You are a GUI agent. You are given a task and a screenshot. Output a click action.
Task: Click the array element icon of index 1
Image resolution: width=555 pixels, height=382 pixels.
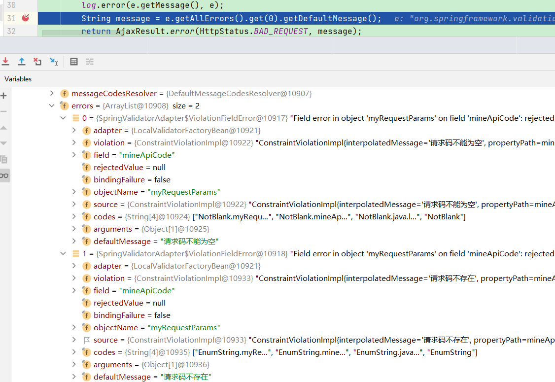[x=76, y=253]
